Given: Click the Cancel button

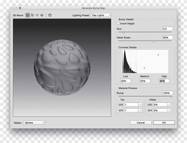Looking at the screenshot, I should [140, 123].
